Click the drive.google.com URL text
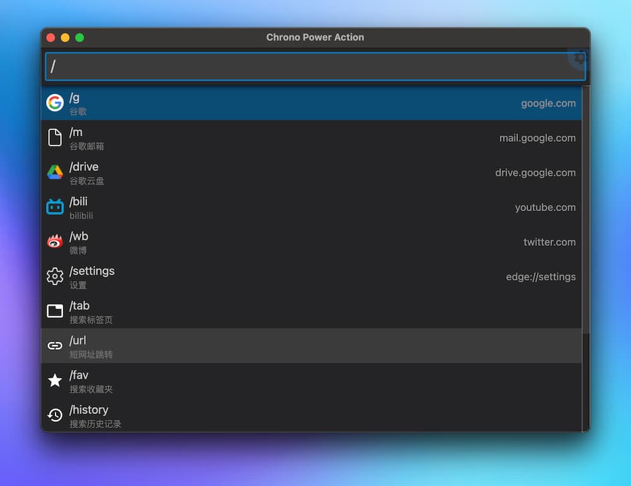 (x=535, y=173)
